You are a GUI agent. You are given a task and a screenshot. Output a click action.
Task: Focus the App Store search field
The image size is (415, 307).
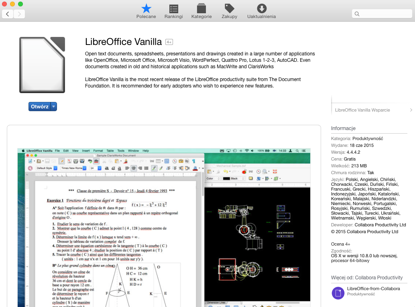pos(382,14)
